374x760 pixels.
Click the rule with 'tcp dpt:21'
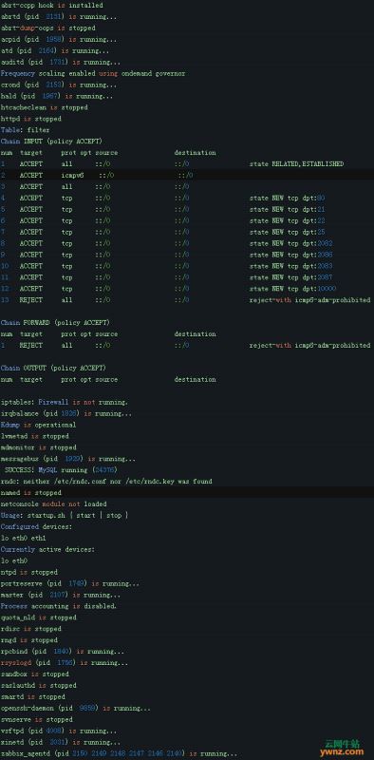click(x=162, y=209)
